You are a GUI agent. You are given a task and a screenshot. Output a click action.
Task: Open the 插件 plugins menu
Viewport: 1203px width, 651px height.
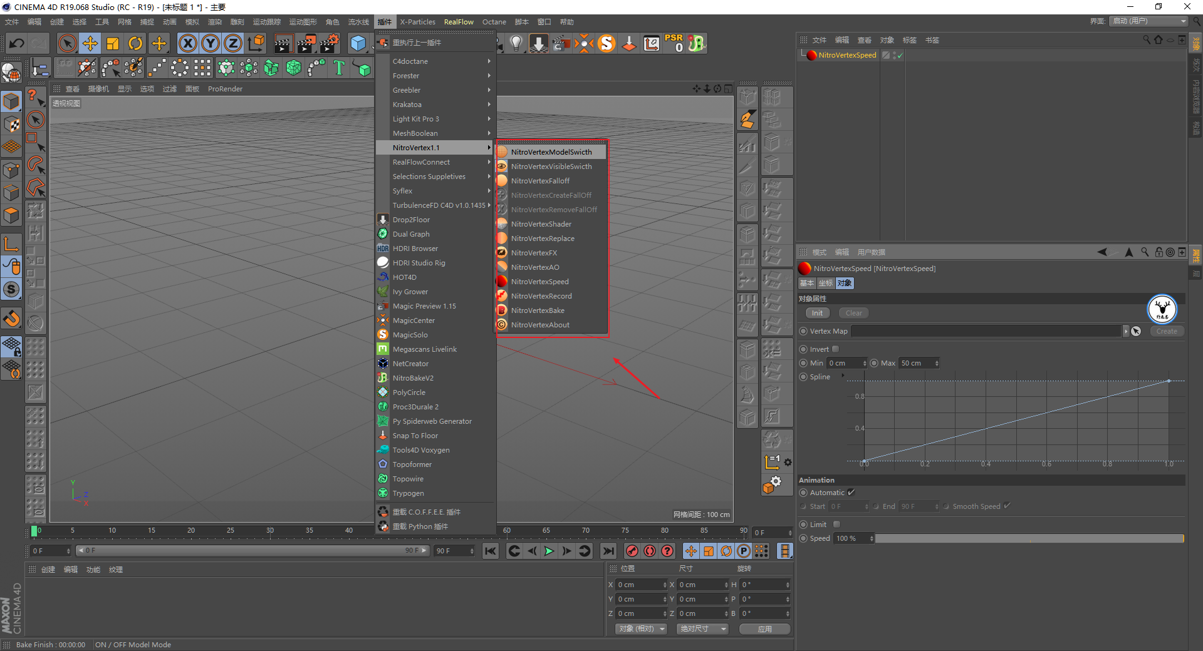point(384,22)
